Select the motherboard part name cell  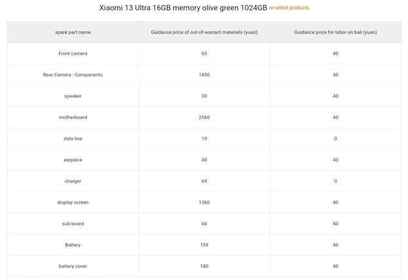click(72, 118)
